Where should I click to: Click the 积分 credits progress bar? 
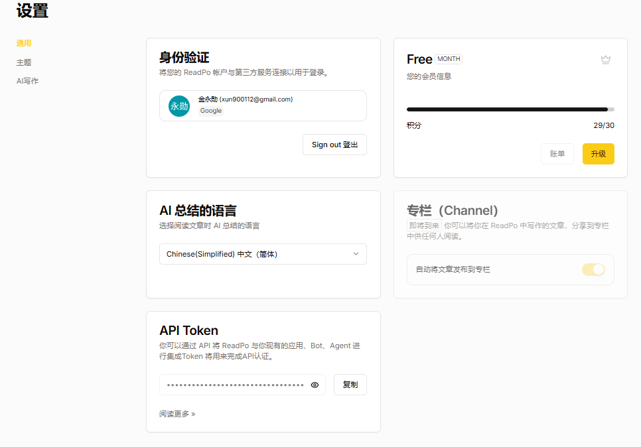(510, 109)
